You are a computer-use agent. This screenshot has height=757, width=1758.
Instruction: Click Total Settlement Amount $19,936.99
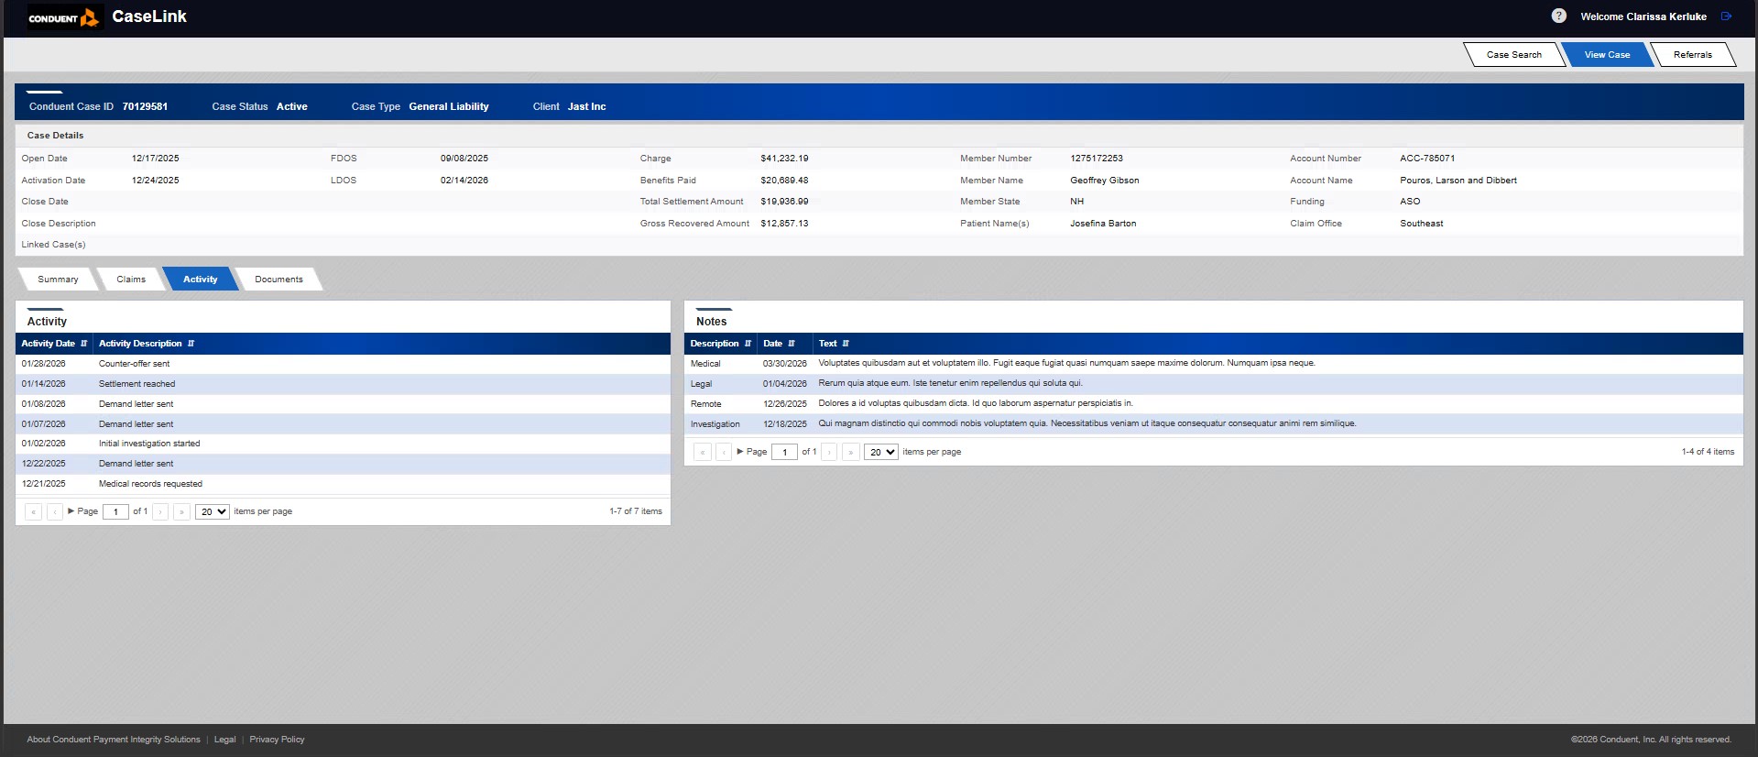tap(784, 202)
